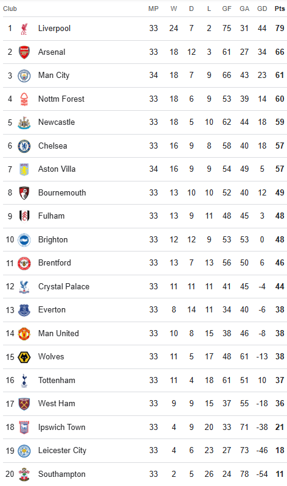Click the Leicester City fox badge
This screenshot has height=486, width=287.
(x=24, y=451)
